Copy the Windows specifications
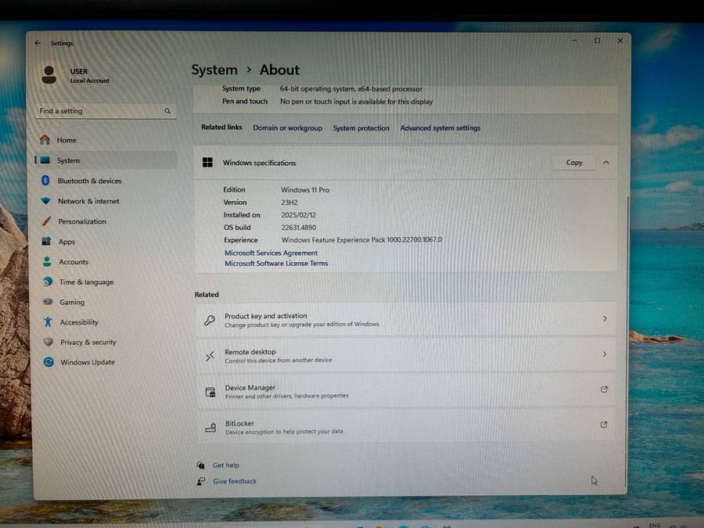704x528 pixels. tap(574, 163)
